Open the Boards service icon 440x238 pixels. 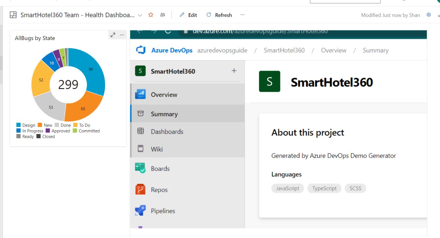click(x=140, y=168)
